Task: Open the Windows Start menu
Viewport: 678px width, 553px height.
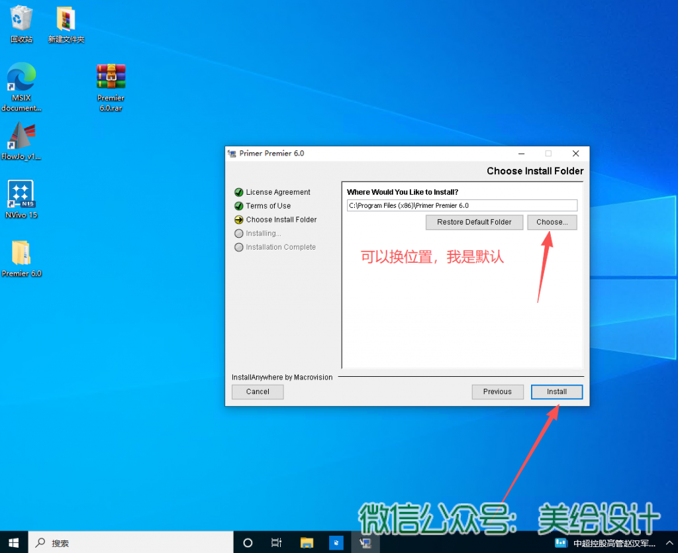Action: coord(14,542)
